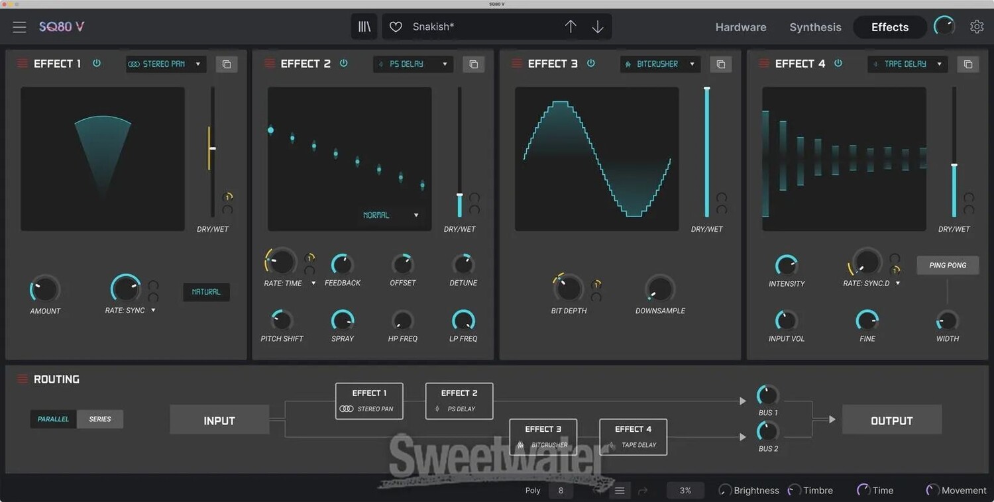
Task: Click Effect 3 Dry/Wet slider
Action: point(707,152)
